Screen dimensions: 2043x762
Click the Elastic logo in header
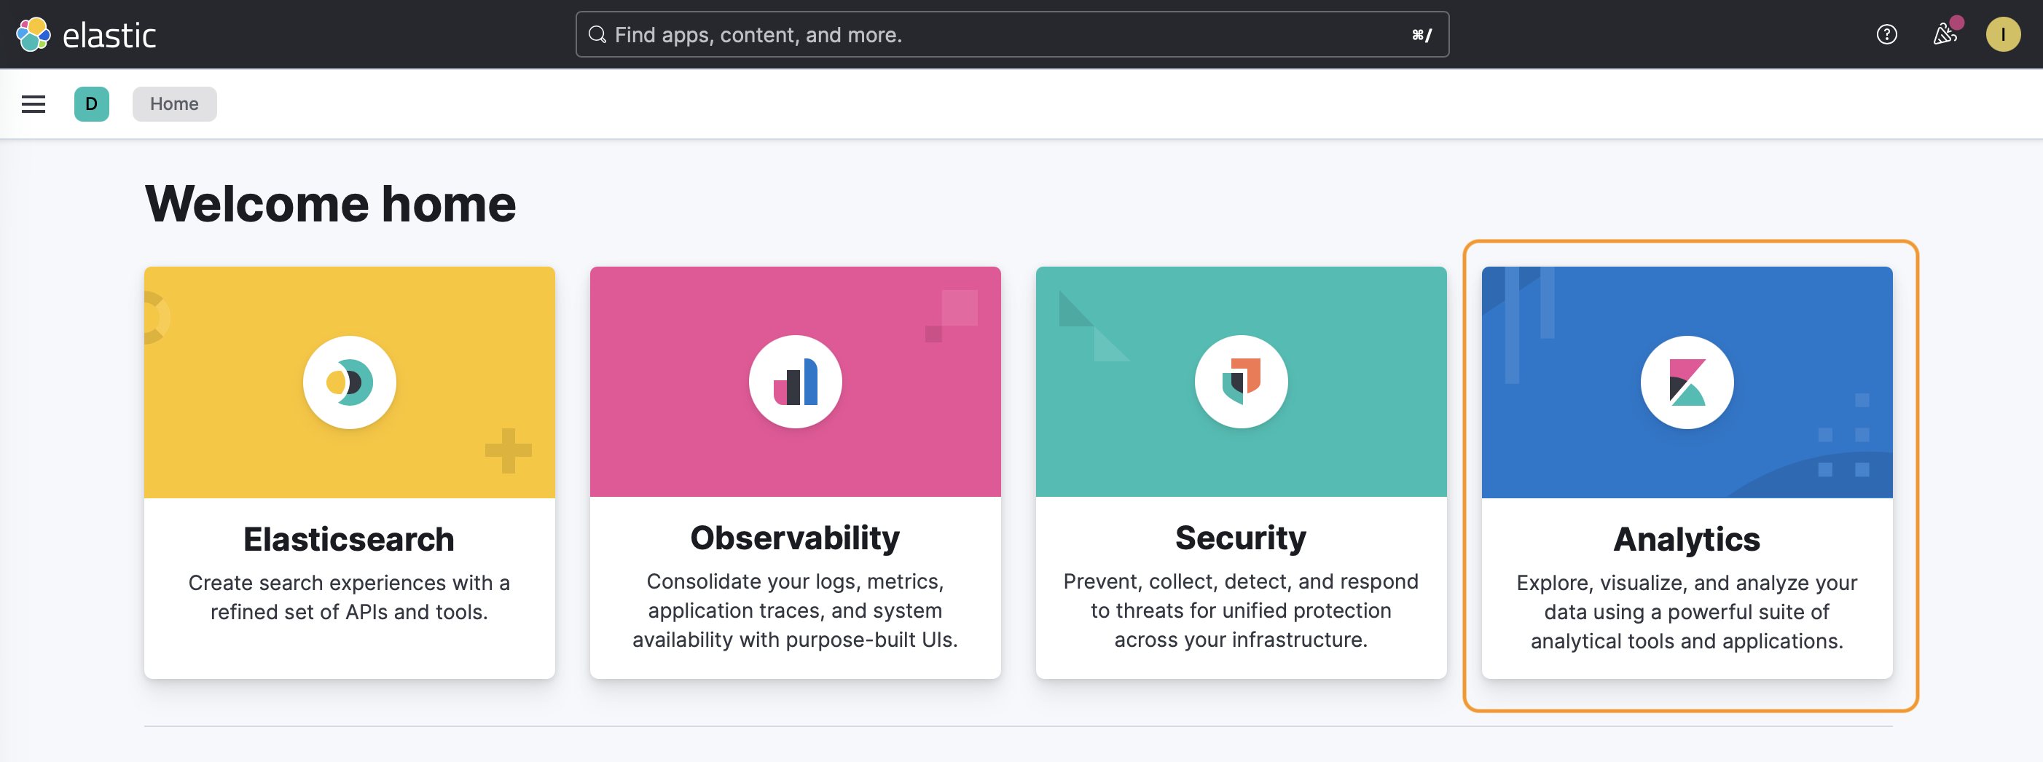click(x=86, y=35)
